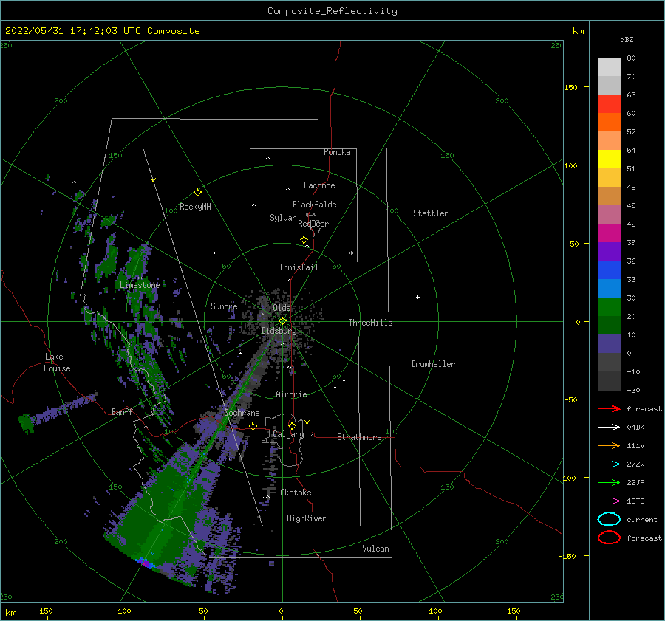This screenshot has width=665, height=621.
Task: Click the RedDeer city label
Action: pyautogui.click(x=313, y=224)
